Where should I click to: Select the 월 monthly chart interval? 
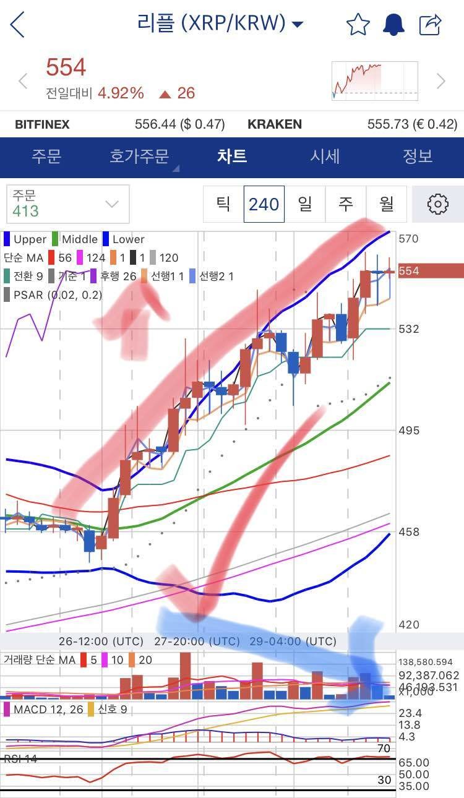click(x=387, y=204)
